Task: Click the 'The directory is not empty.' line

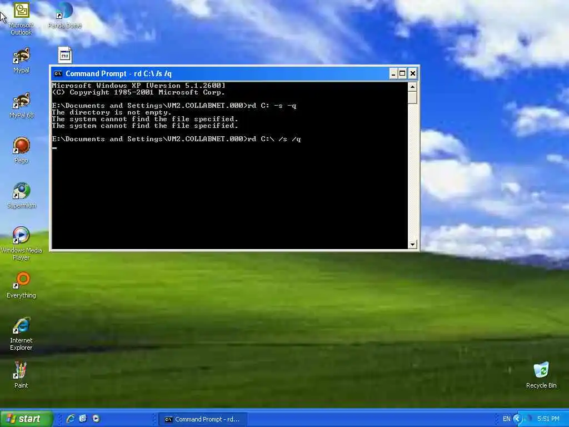Action: [111, 112]
